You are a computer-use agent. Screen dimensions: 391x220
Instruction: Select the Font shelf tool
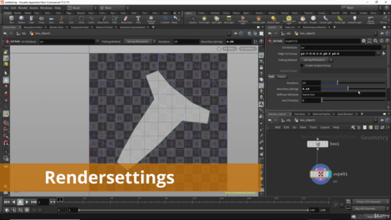point(138,20)
